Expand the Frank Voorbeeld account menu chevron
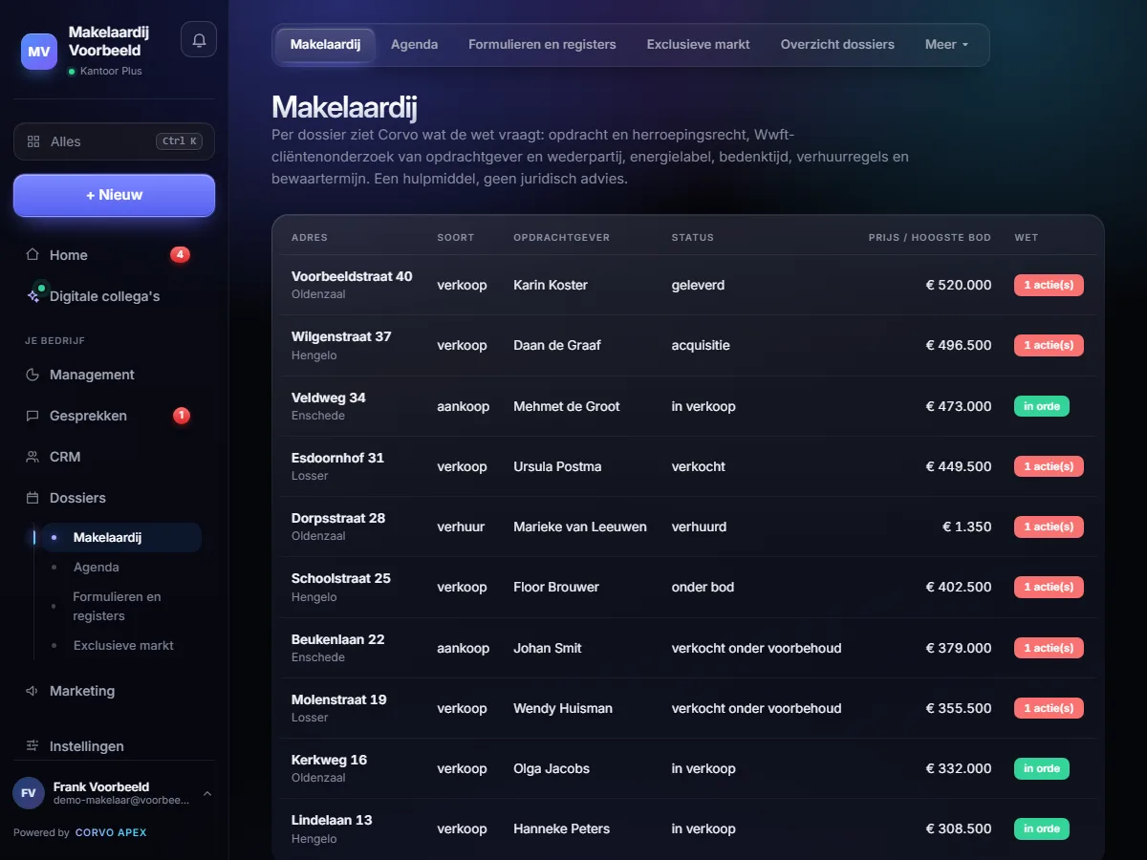The width and height of the screenshot is (1147, 860). pyautogui.click(x=207, y=793)
